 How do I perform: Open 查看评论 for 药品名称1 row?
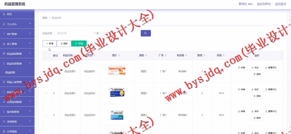point(271,68)
